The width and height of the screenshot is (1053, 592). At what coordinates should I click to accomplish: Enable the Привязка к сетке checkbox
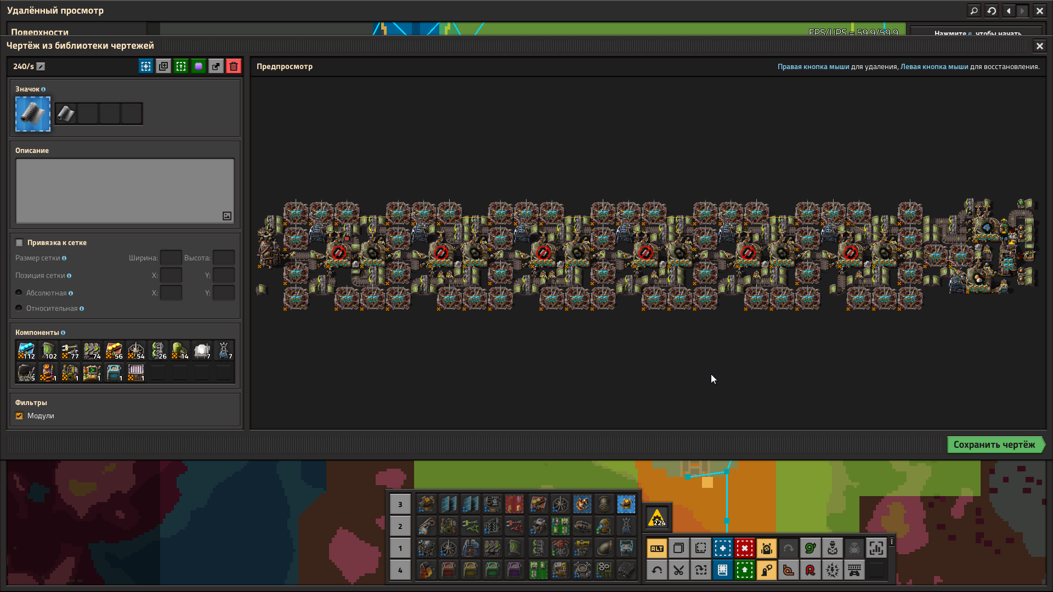click(19, 243)
